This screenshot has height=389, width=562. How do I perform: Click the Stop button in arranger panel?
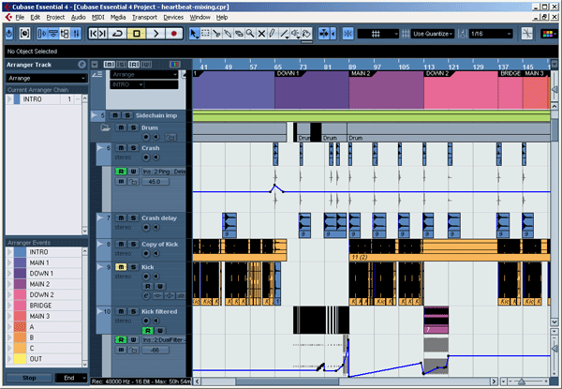click(28, 378)
